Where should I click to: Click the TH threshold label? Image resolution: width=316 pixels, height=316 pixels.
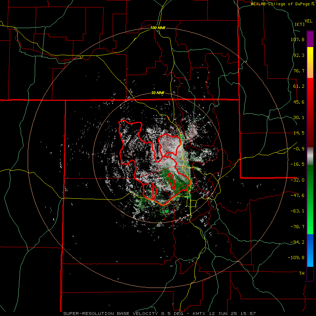(302, 274)
